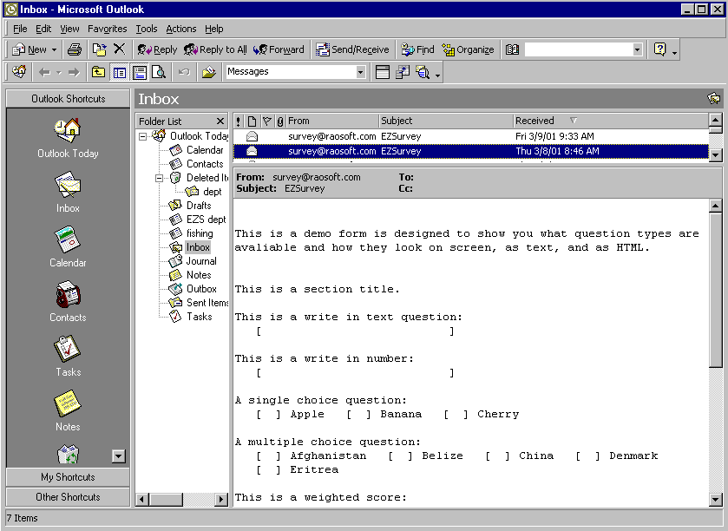
Task: Switch to Other Shortcuts group
Action: 68,497
